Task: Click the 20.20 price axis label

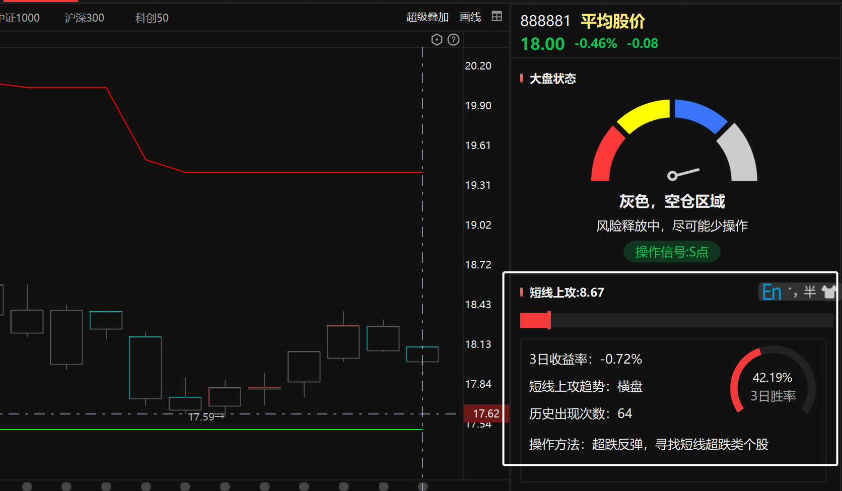Action: [478, 66]
